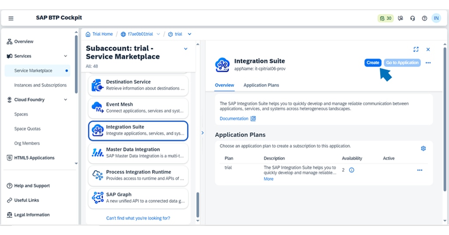The image size is (449, 235).
Task: Select the SAP Graph tile title
Action: 118,195
